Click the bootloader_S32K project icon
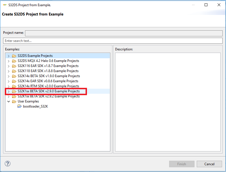This screenshot has height=172, width=226. (19, 106)
